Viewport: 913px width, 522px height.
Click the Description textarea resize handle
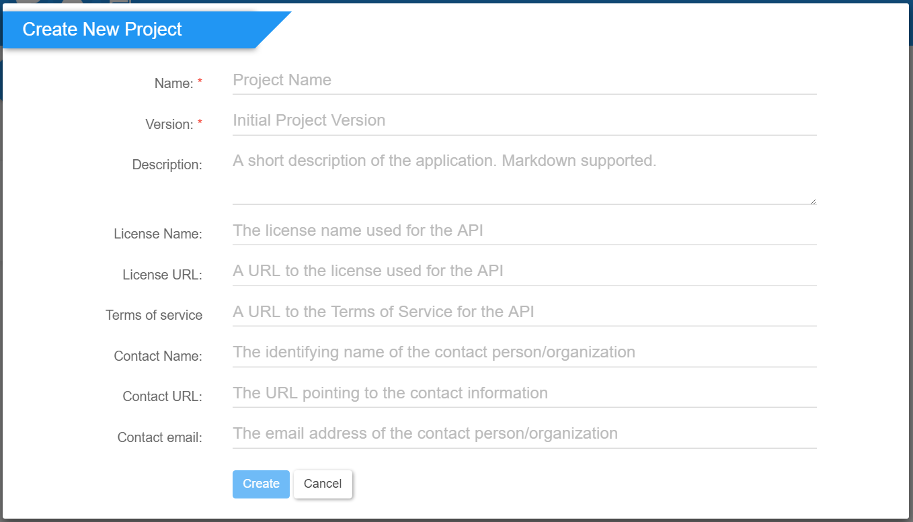click(x=813, y=201)
